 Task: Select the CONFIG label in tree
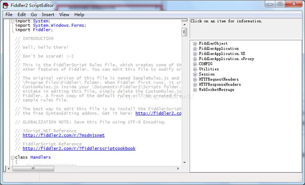click(206, 64)
